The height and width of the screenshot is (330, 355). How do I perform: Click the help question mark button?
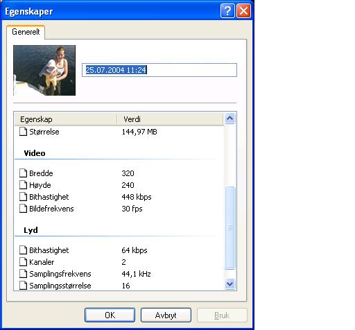click(227, 10)
